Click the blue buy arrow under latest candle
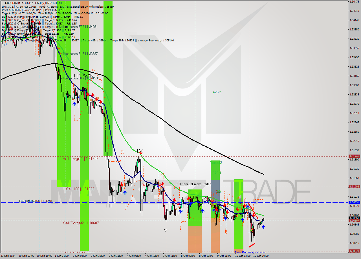361x259 pixels. click(264, 227)
